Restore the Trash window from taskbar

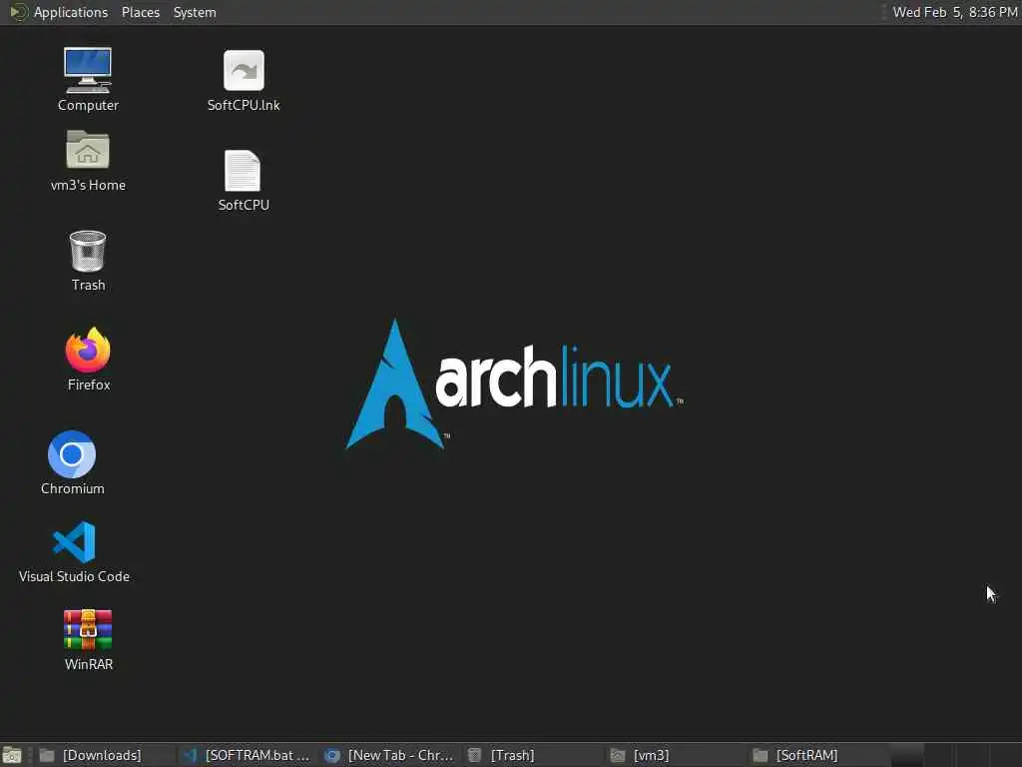click(533, 755)
